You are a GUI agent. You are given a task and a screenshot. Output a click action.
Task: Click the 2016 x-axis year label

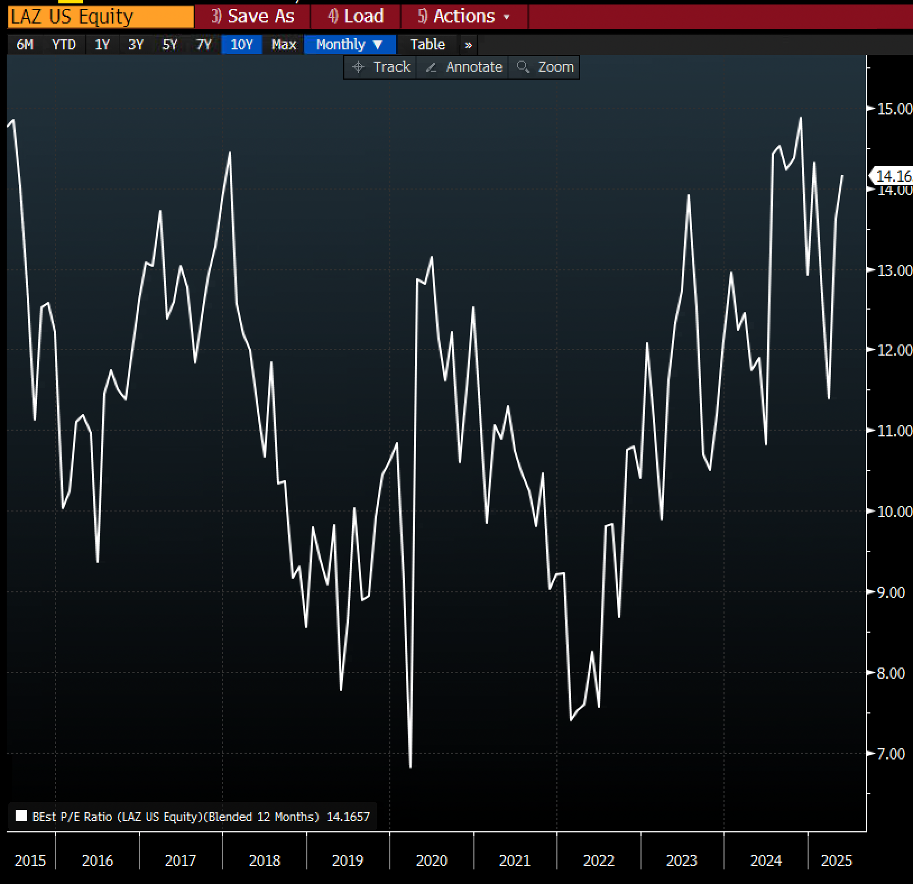click(98, 860)
